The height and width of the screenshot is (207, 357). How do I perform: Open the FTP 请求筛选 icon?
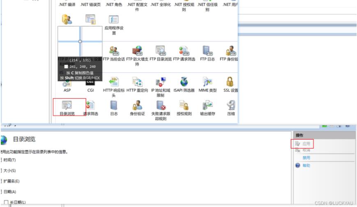click(184, 51)
